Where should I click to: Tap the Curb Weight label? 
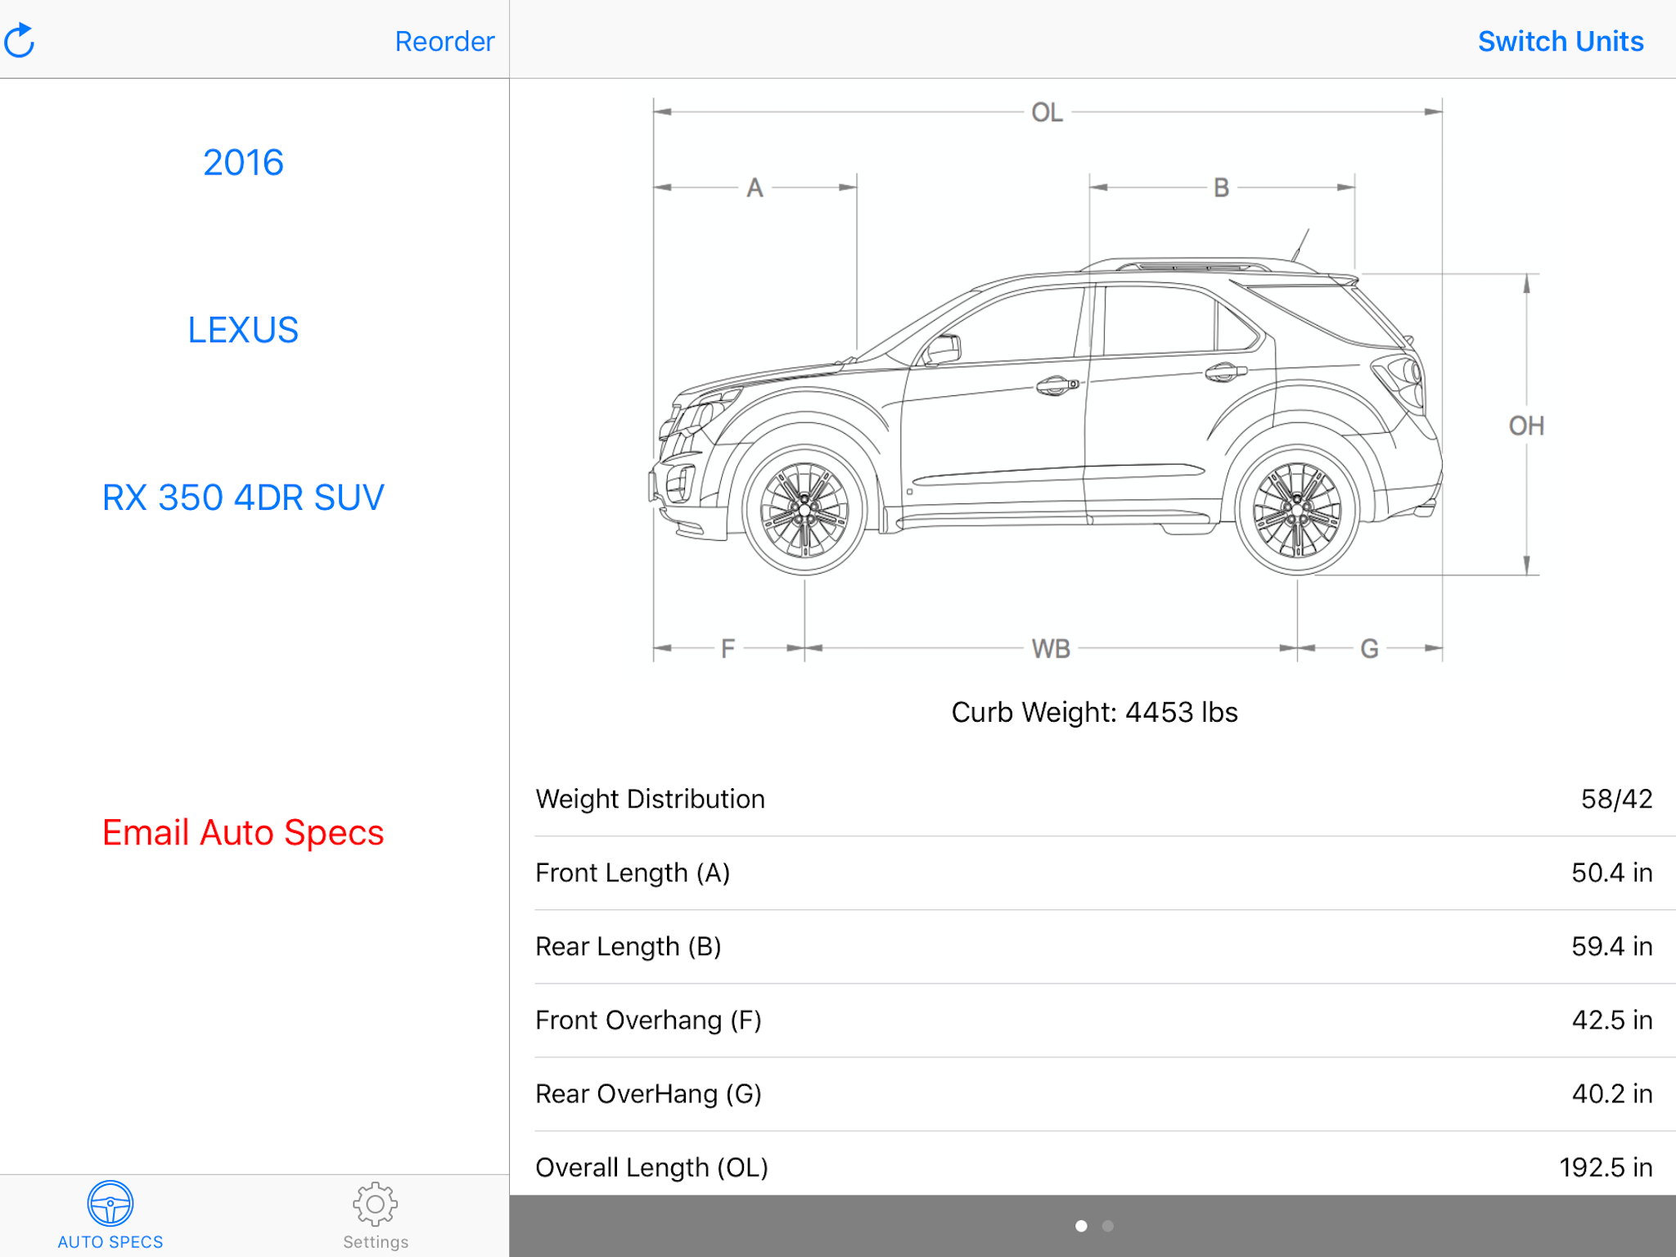coord(1093,712)
